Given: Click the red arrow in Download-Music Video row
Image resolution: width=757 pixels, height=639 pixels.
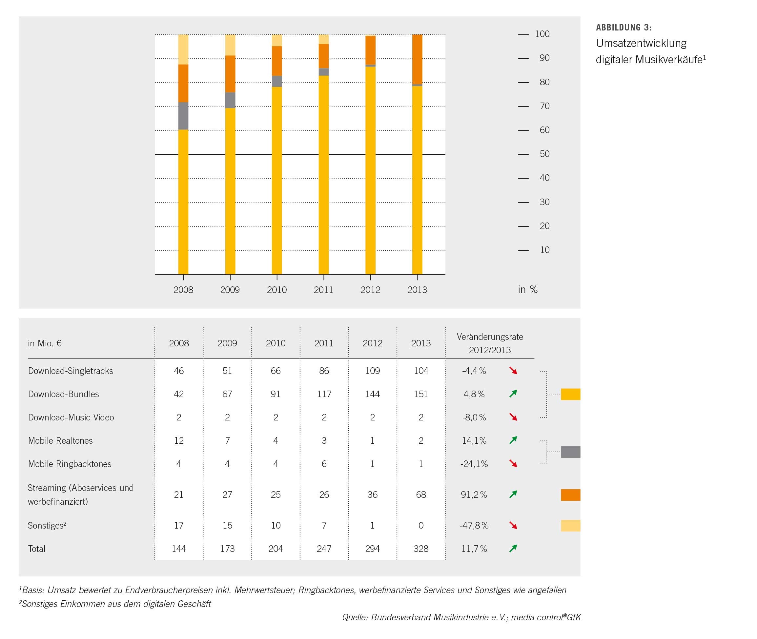Looking at the screenshot, I should (x=513, y=417).
